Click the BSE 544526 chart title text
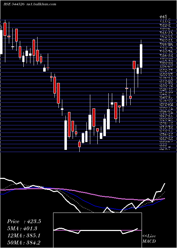Screen dimensions: 177x248 (x=14, y=4)
